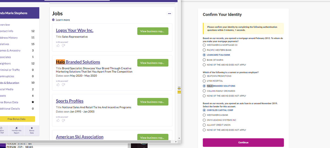Select None of the Above for employer question
The width and height of the screenshot is (330, 148).
(204, 96)
